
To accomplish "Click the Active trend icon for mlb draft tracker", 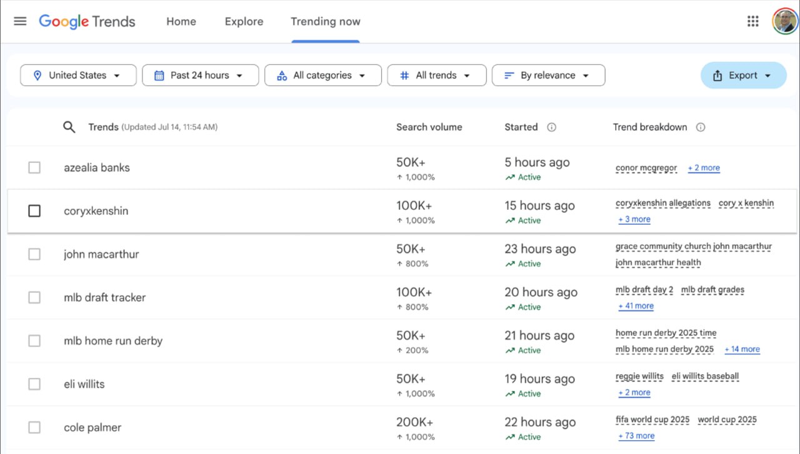I will (x=510, y=307).
